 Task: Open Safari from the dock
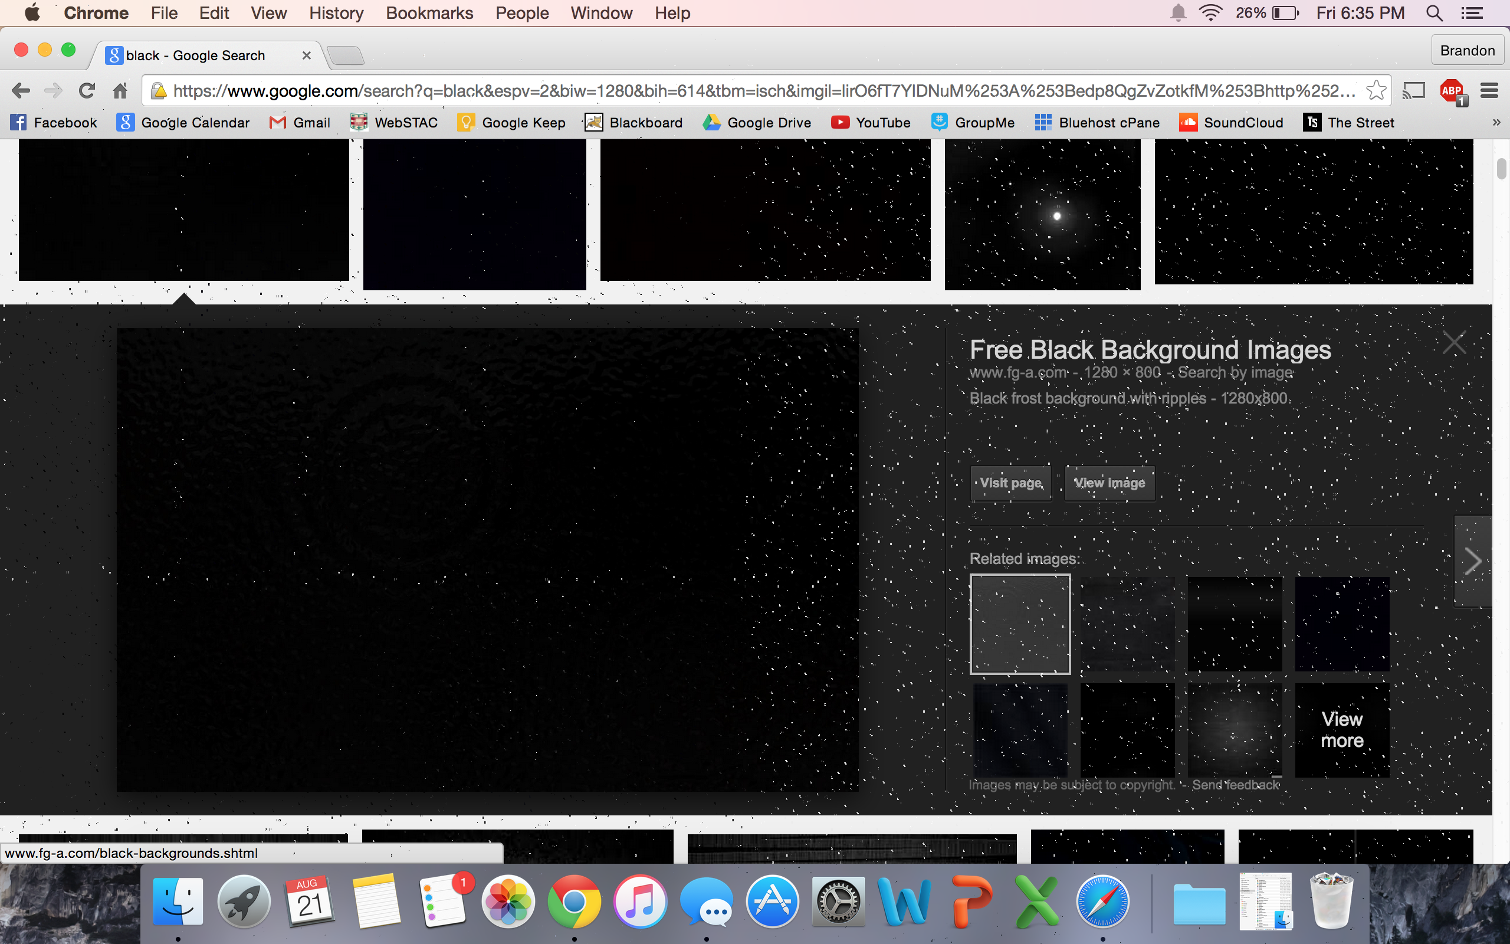tap(1102, 901)
